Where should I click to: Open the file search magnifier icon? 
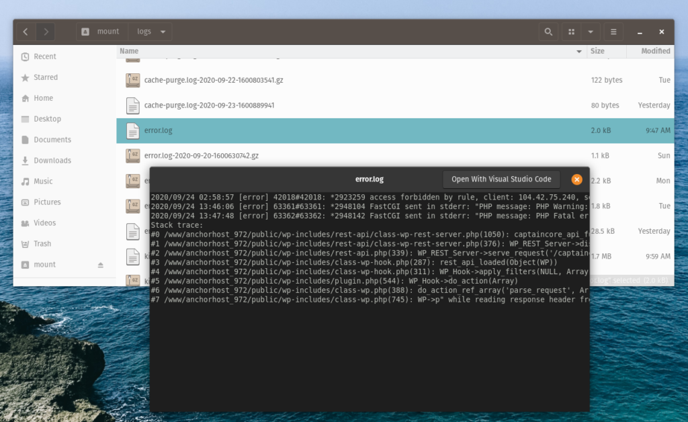tap(548, 32)
